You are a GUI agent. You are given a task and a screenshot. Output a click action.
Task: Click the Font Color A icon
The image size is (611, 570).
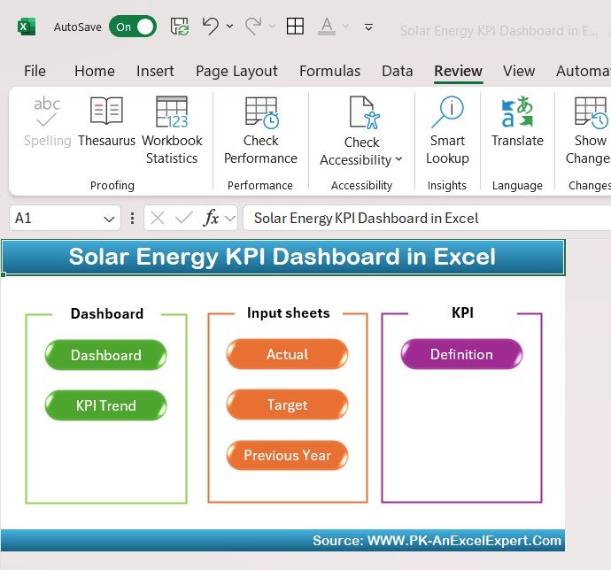(327, 27)
